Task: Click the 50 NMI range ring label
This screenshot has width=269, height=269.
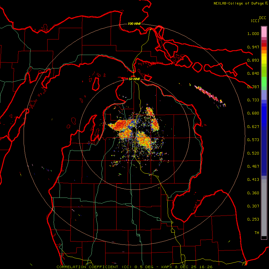Action: 134,79
